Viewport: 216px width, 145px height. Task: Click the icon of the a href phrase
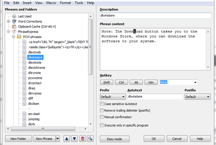tap(24, 42)
